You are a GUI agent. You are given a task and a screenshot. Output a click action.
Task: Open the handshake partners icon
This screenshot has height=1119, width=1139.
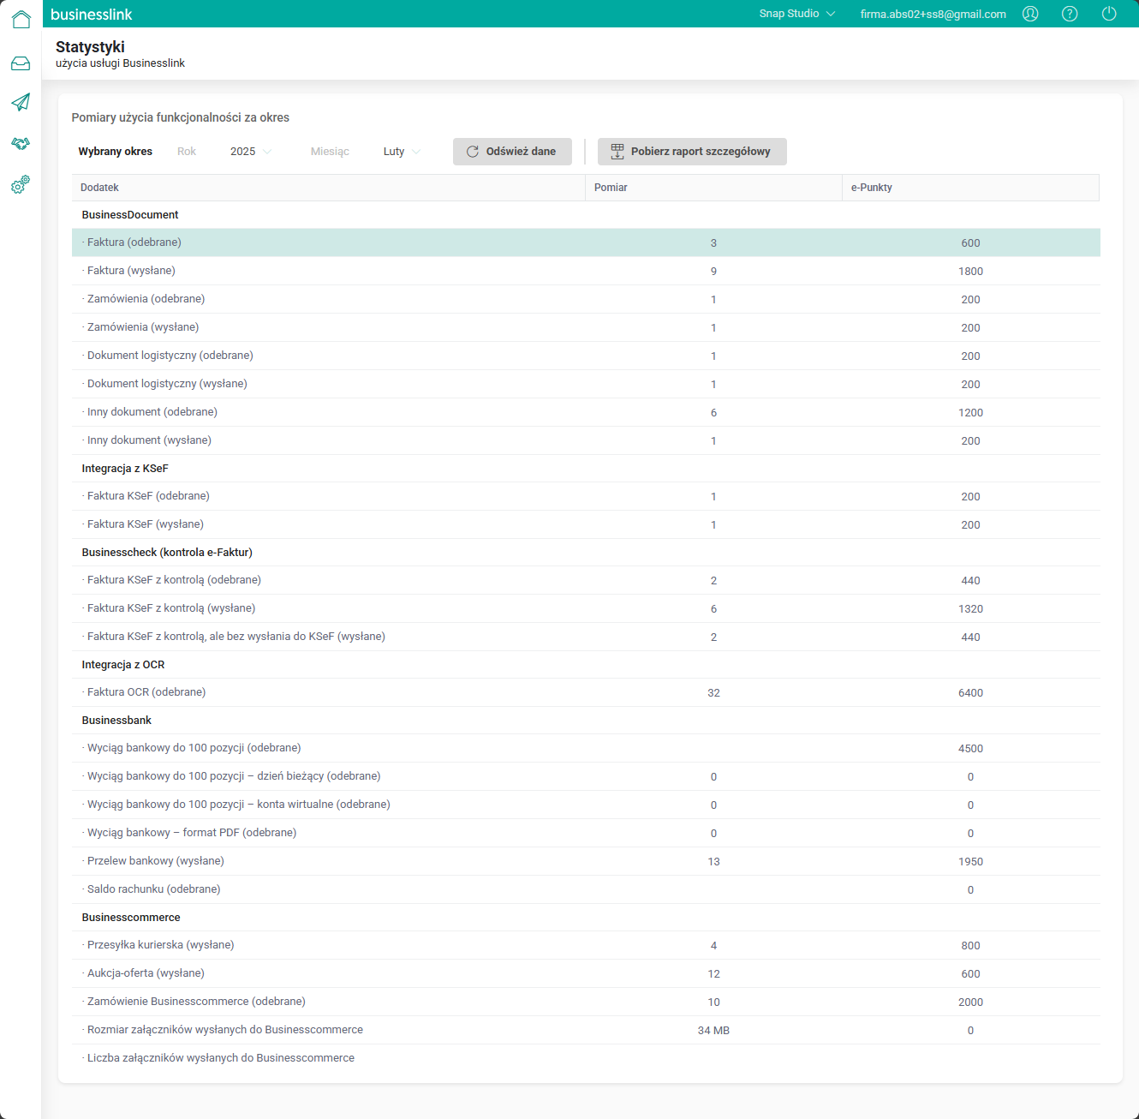(21, 143)
